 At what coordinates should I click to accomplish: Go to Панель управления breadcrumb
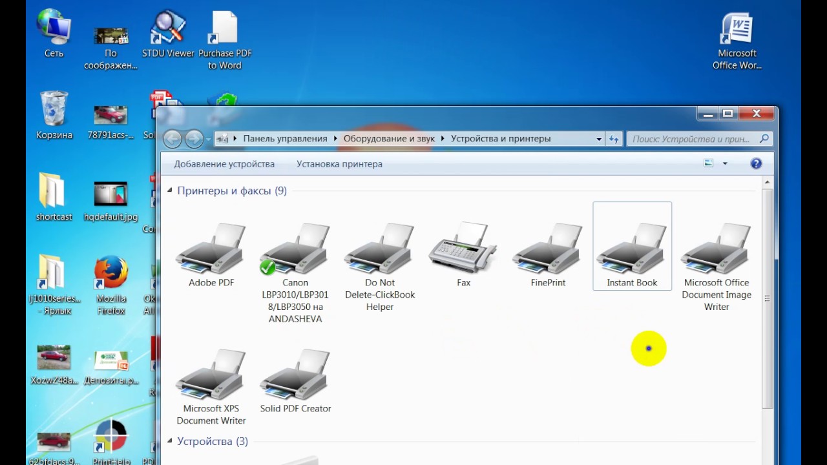pyautogui.click(x=285, y=138)
